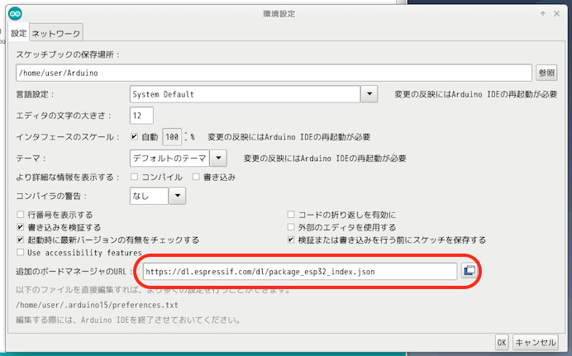
Task: Click the window maximize arrow icon
Action: [542, 13]
